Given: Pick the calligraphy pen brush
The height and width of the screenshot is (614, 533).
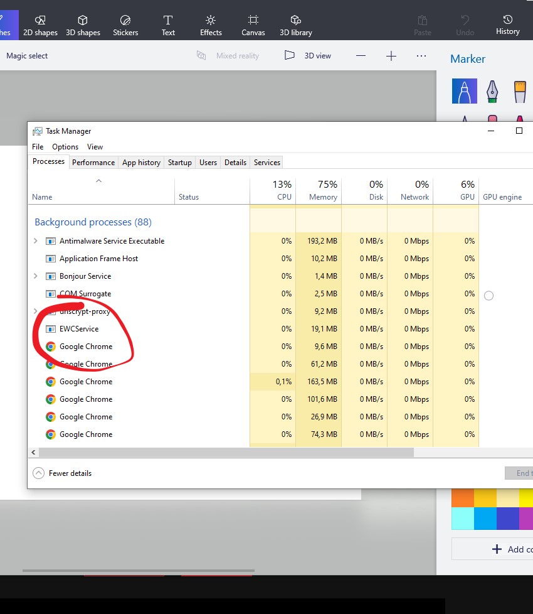Looking at the screenshot, I should coord(492,91).
